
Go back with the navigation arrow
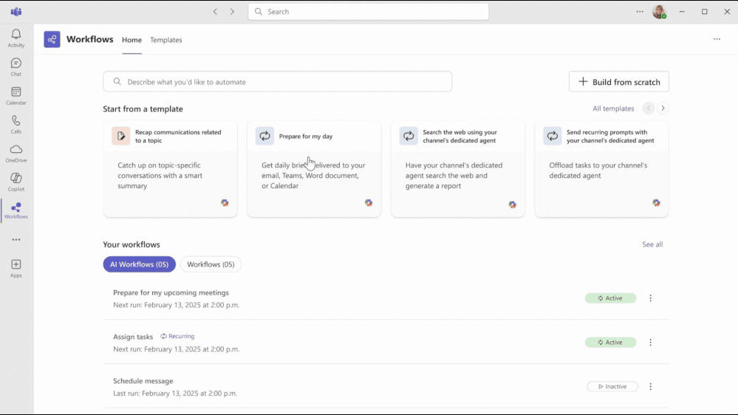215,12
